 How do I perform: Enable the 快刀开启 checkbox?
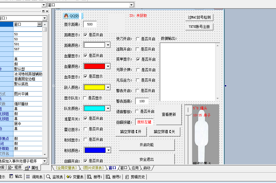click(137, 39)
